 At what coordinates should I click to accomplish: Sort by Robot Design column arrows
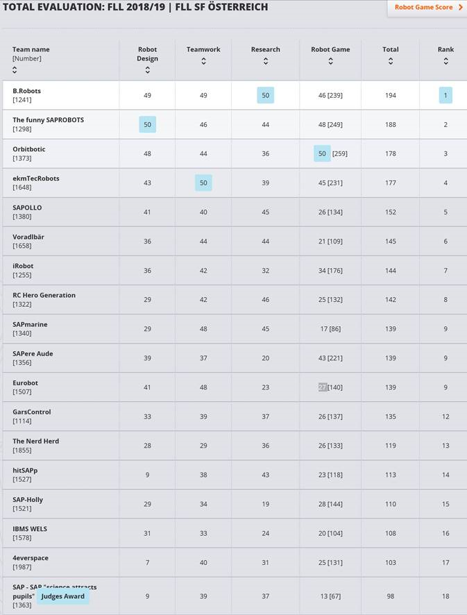147,70
